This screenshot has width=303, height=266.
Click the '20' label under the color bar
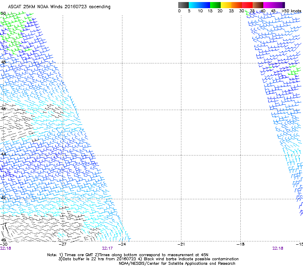coord(220,11)
